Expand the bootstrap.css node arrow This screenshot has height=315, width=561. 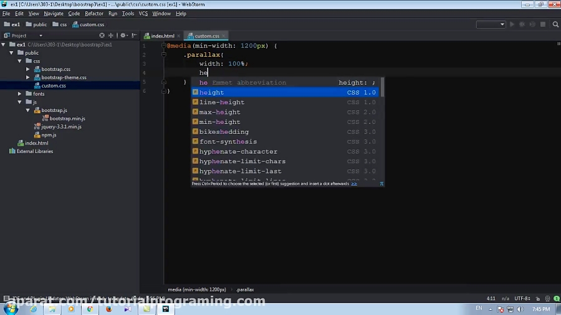pyautogui.click(x=28, y=69)
